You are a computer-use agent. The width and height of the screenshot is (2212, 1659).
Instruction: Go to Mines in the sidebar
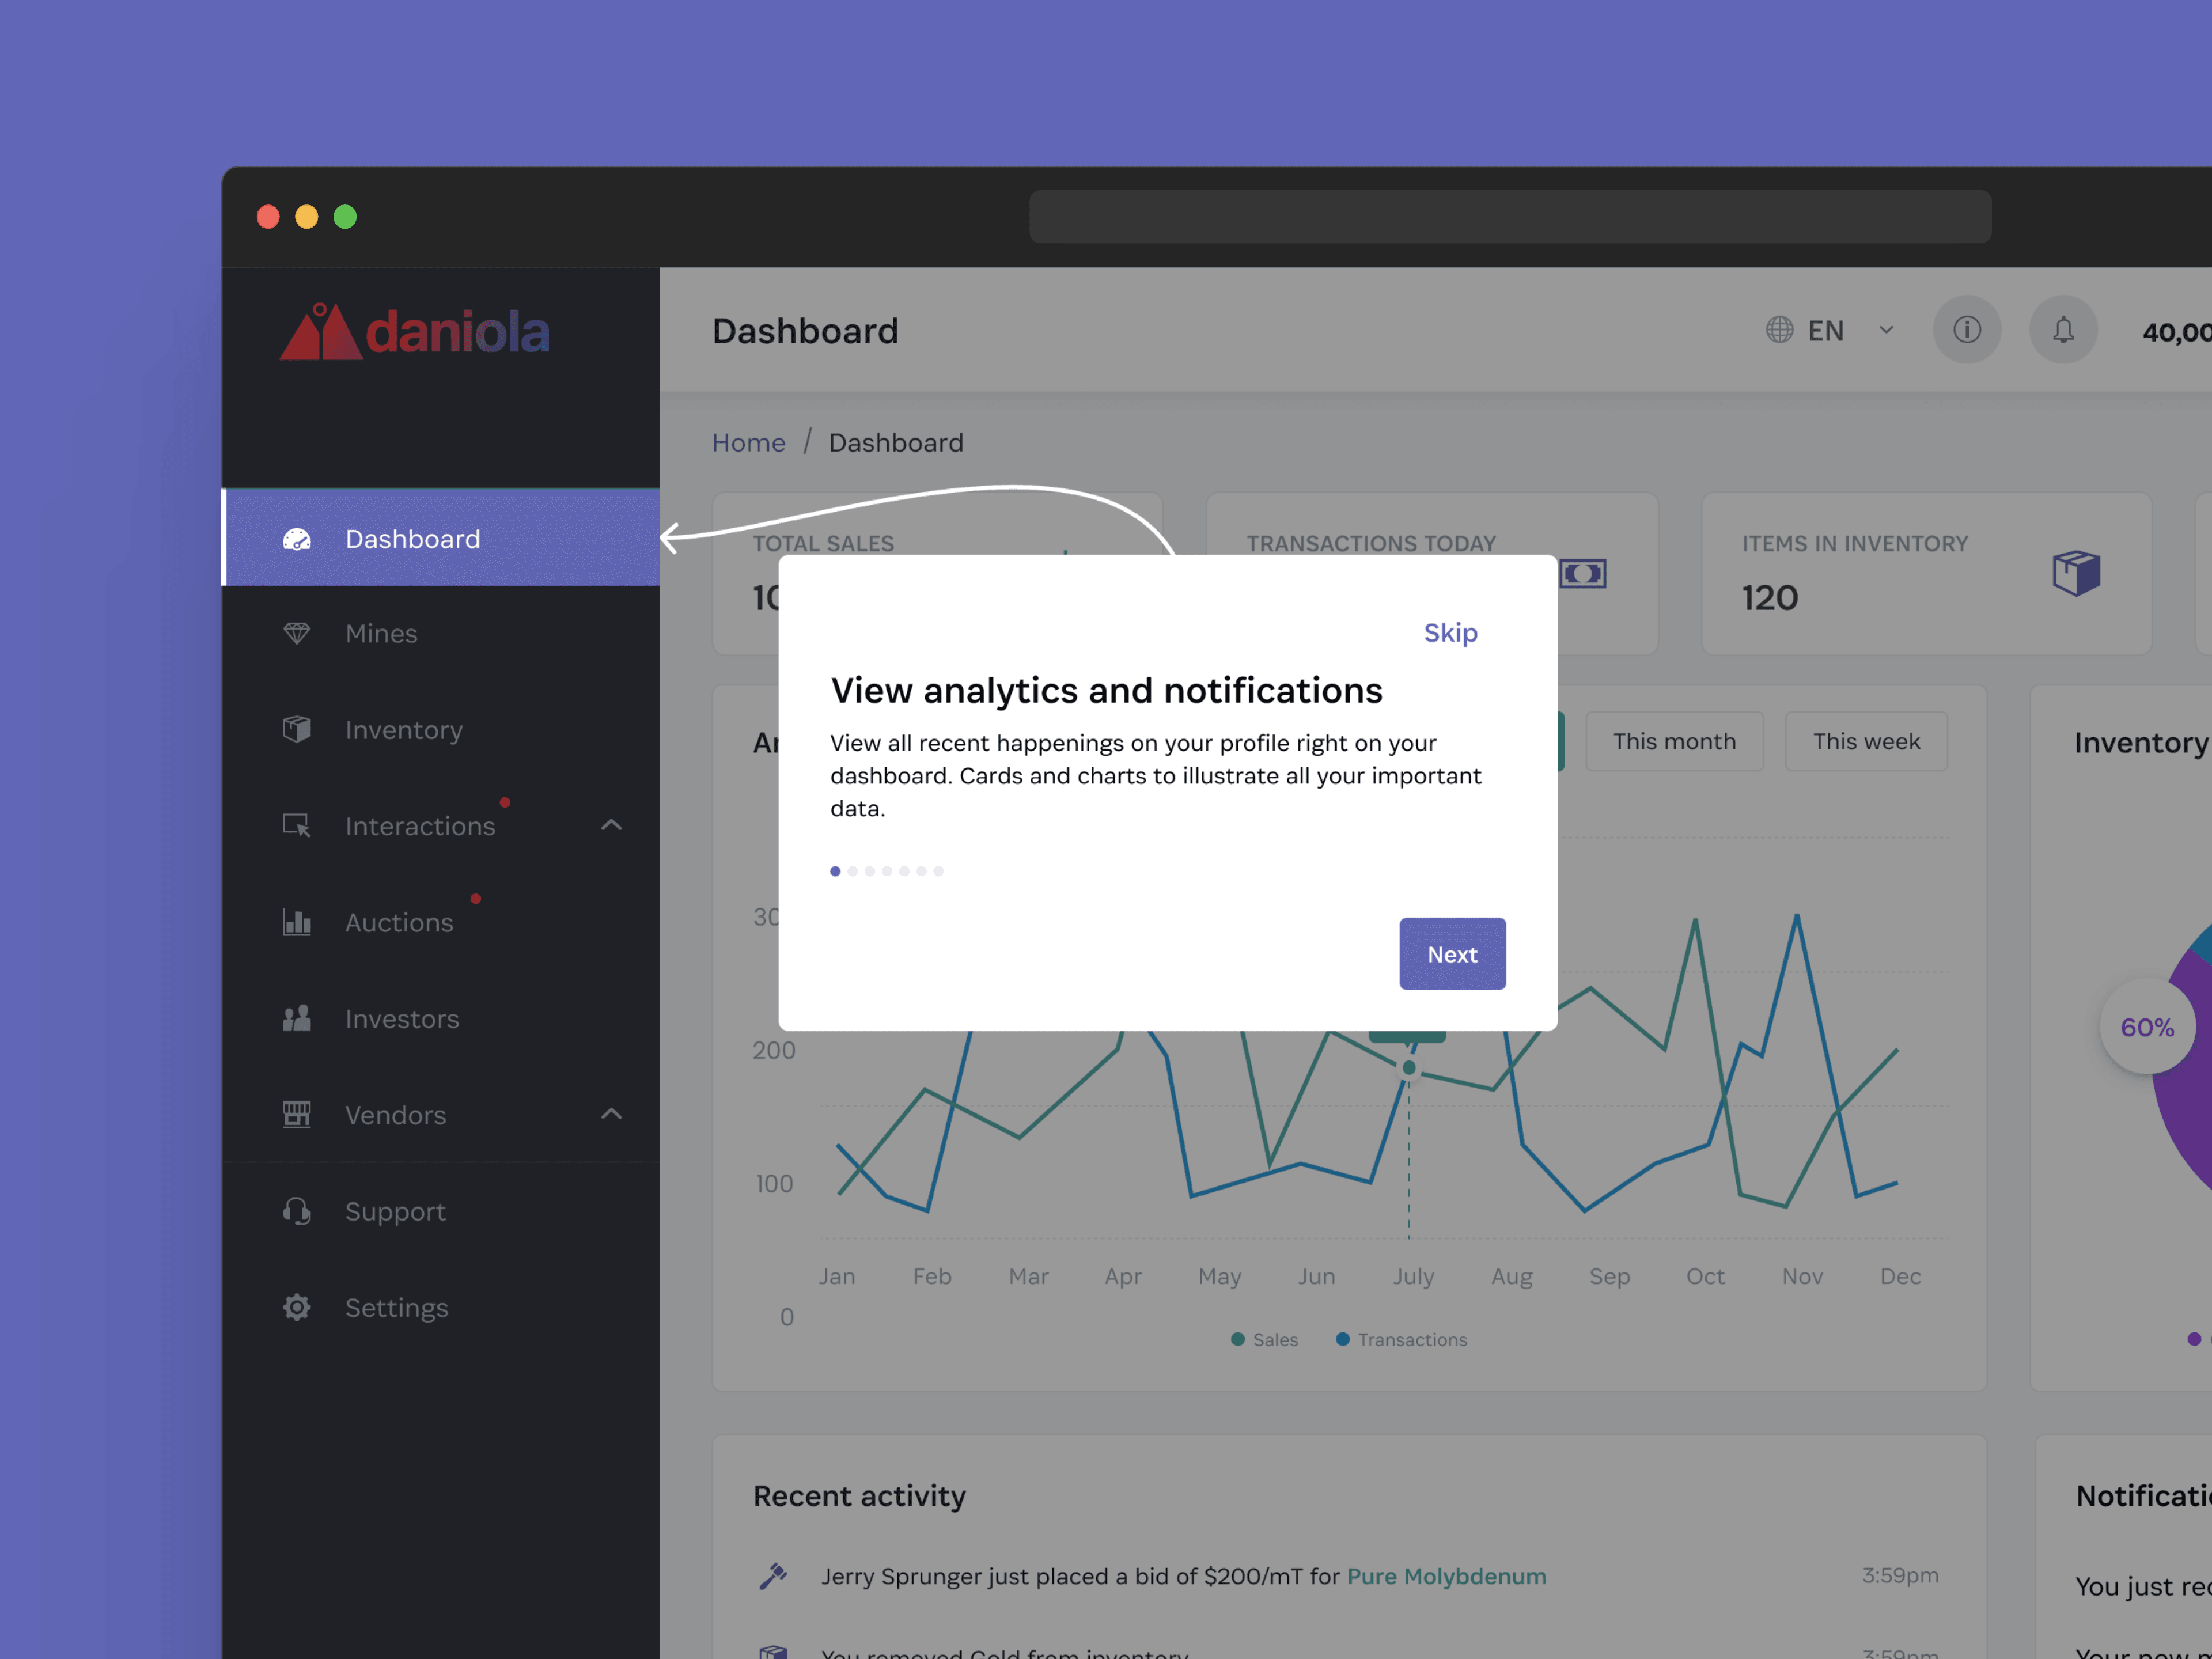441,633
